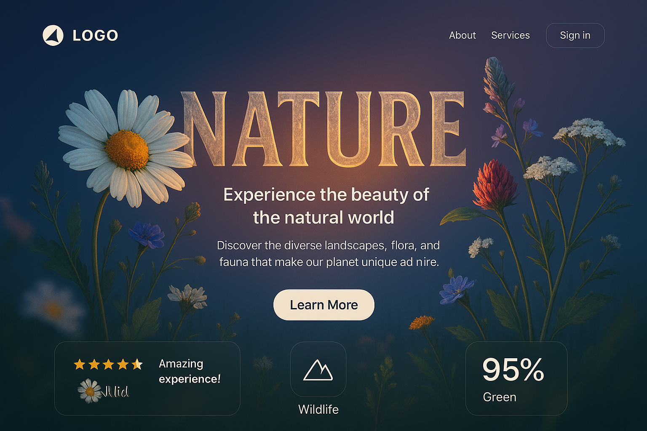Select the 95% statistic number
Screen dimensions: 647x431
coord(513,370)
